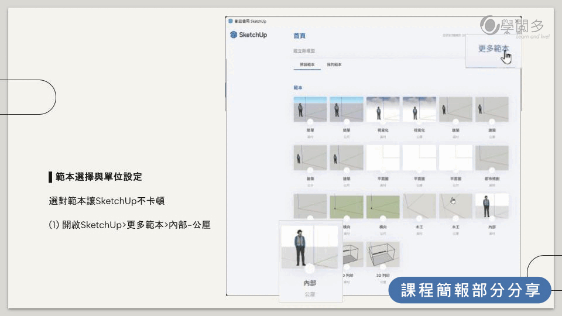Click the 建立新模型 label

(304, 51)
